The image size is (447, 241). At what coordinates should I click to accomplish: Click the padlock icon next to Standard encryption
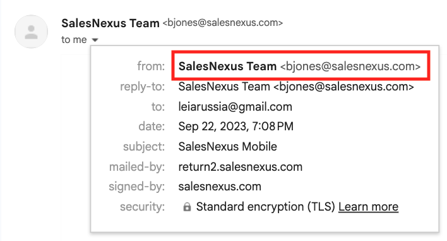[187, 207]
